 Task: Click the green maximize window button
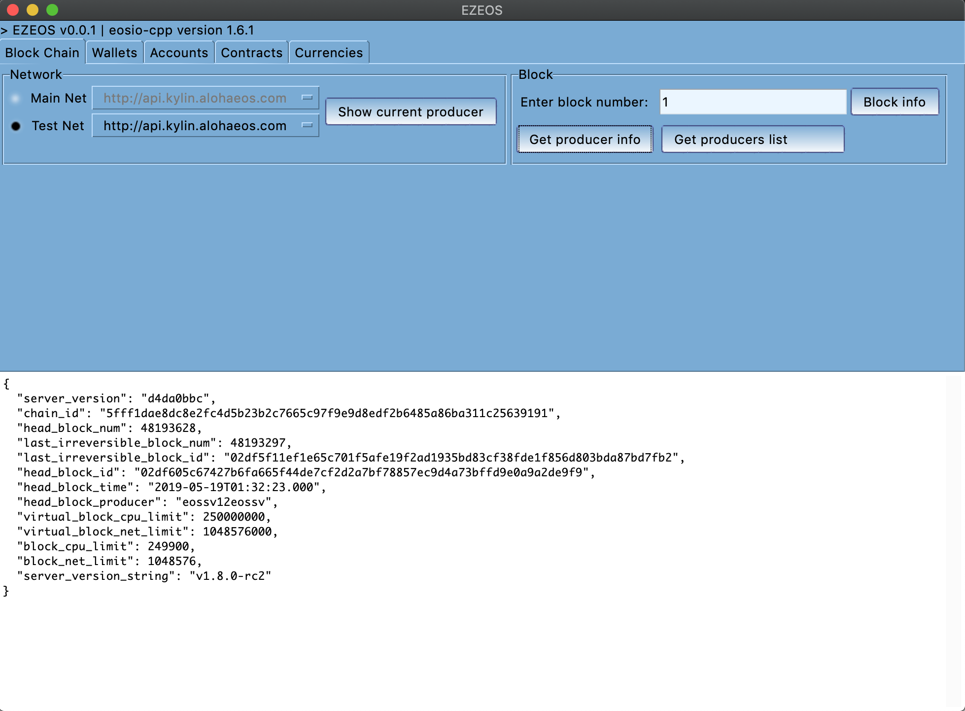52,10
